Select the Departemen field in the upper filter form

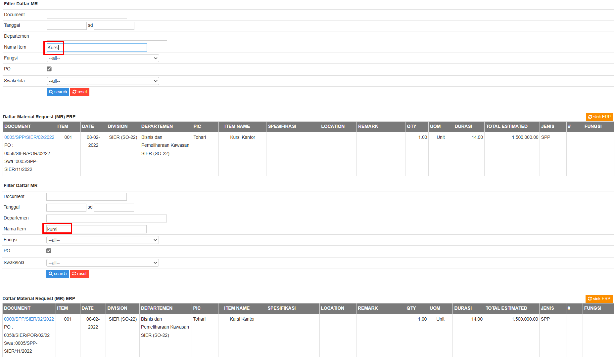pyautogui.click(x=107, y=37)
